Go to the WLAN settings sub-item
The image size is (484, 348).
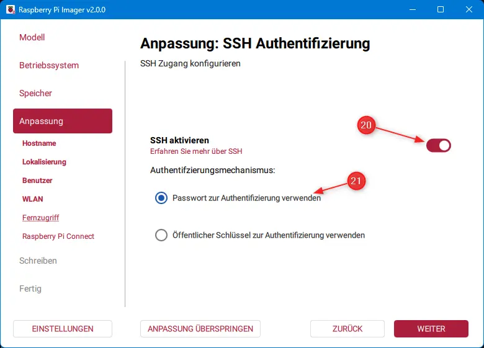tap(33, 199)
